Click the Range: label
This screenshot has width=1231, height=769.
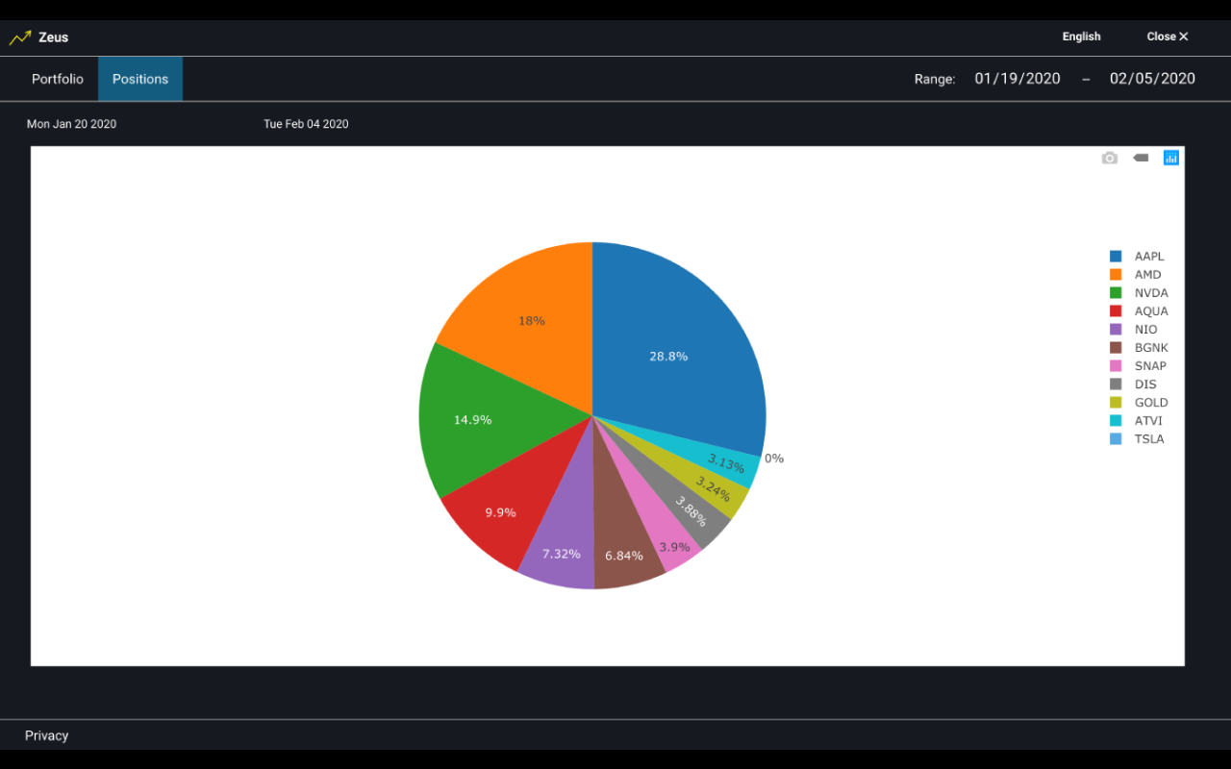(935, 80)
